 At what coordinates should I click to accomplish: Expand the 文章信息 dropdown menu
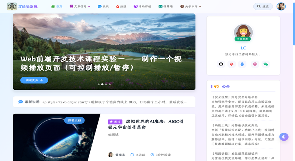[80, 6]
